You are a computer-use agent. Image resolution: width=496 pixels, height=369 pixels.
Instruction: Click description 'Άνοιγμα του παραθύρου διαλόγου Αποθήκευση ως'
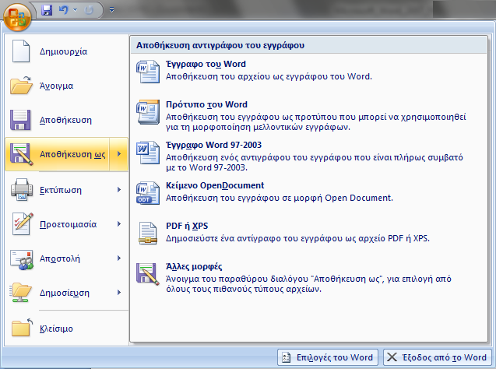click(x=308, y=283)
